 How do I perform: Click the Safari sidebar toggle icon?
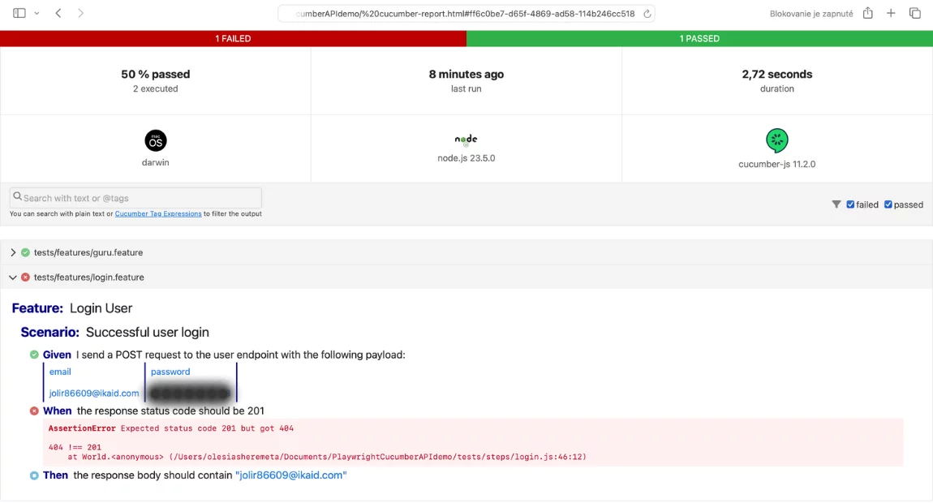(x=19, y=13)
